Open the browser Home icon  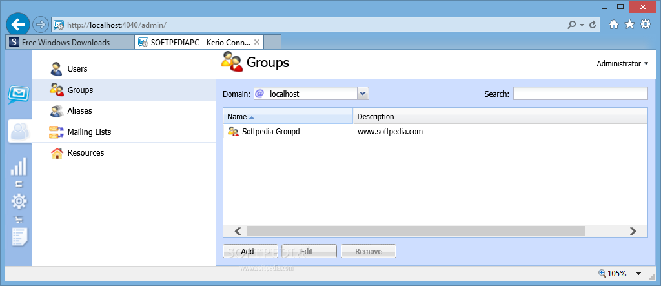[614, 25]
